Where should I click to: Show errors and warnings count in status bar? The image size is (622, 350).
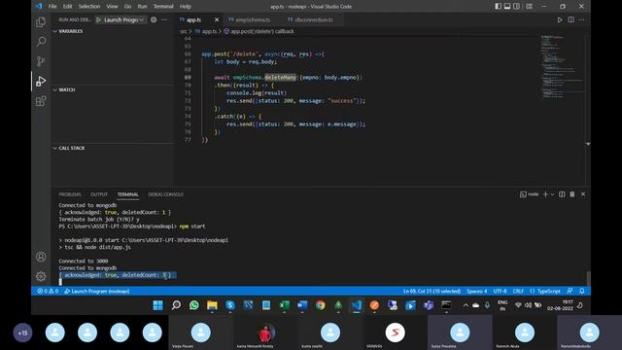pyautogui.click(x=48, y=291)
